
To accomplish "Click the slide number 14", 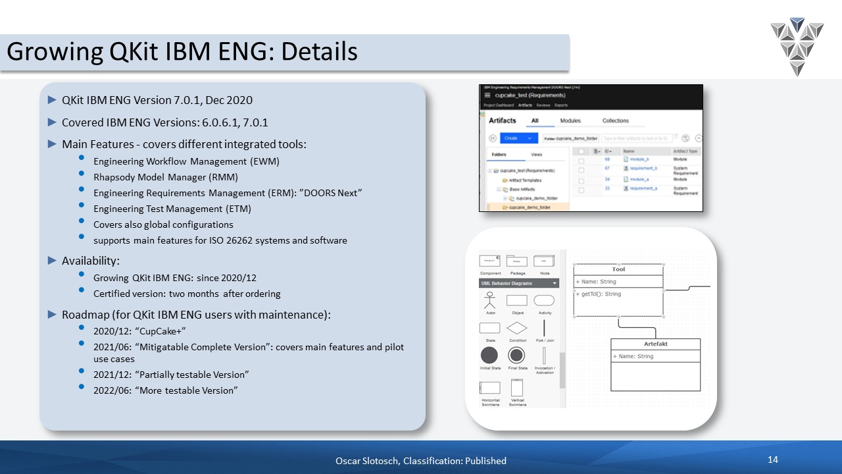I will [773, 459].
